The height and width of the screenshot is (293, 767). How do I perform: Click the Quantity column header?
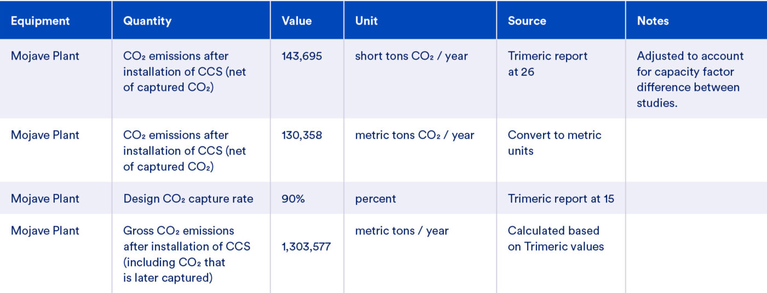tap(147, 21)
